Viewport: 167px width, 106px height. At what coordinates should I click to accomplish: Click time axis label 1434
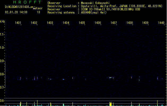(66, 23)
